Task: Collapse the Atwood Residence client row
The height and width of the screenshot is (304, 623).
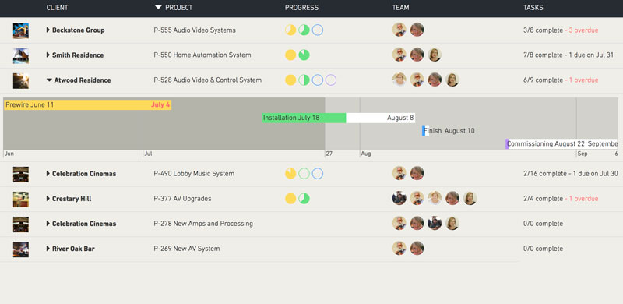Action: [49, 80]
